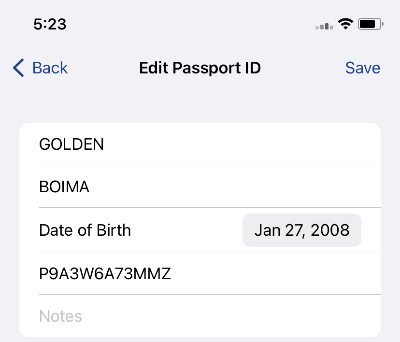The height and width of the screenshot is (342, 400).
Task: Tap the year 2008 in date button
Action: [x=330, y=230]
